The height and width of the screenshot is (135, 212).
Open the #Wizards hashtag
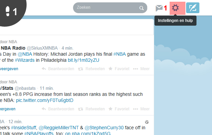coord(25,60)
